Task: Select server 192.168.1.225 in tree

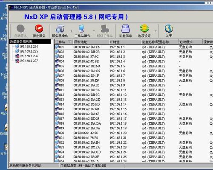Action: [28, 51]
